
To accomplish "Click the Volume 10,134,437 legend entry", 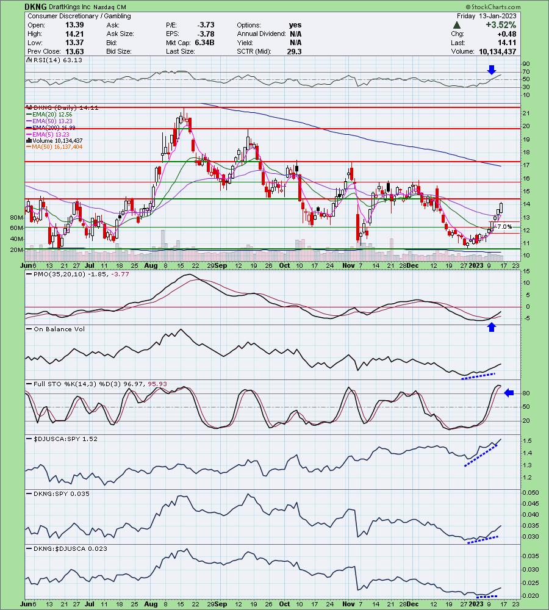I will 54,140.
